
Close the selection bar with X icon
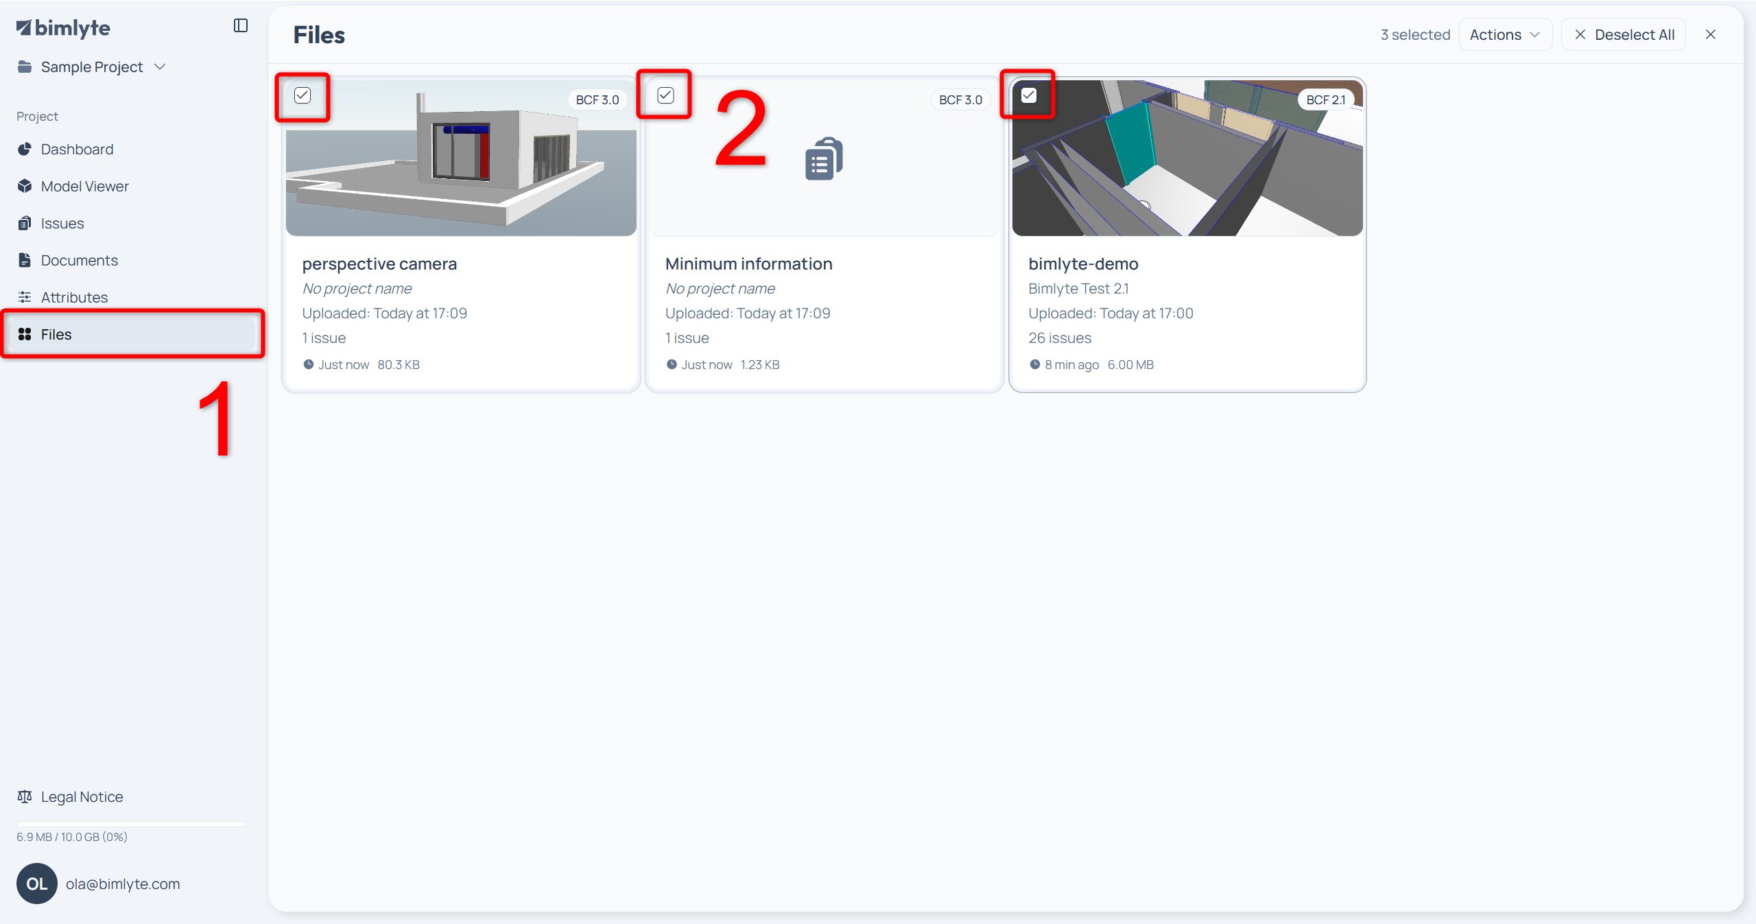pyautogui.click(x=1711, y=34)
